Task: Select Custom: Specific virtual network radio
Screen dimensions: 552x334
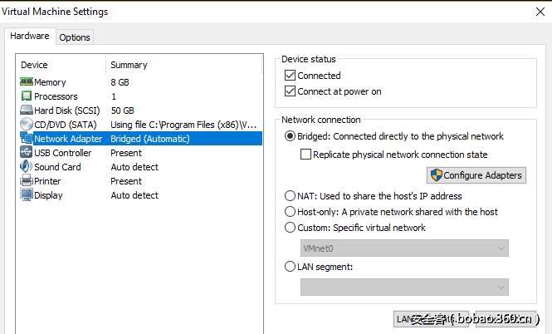Action: (290, 228)
